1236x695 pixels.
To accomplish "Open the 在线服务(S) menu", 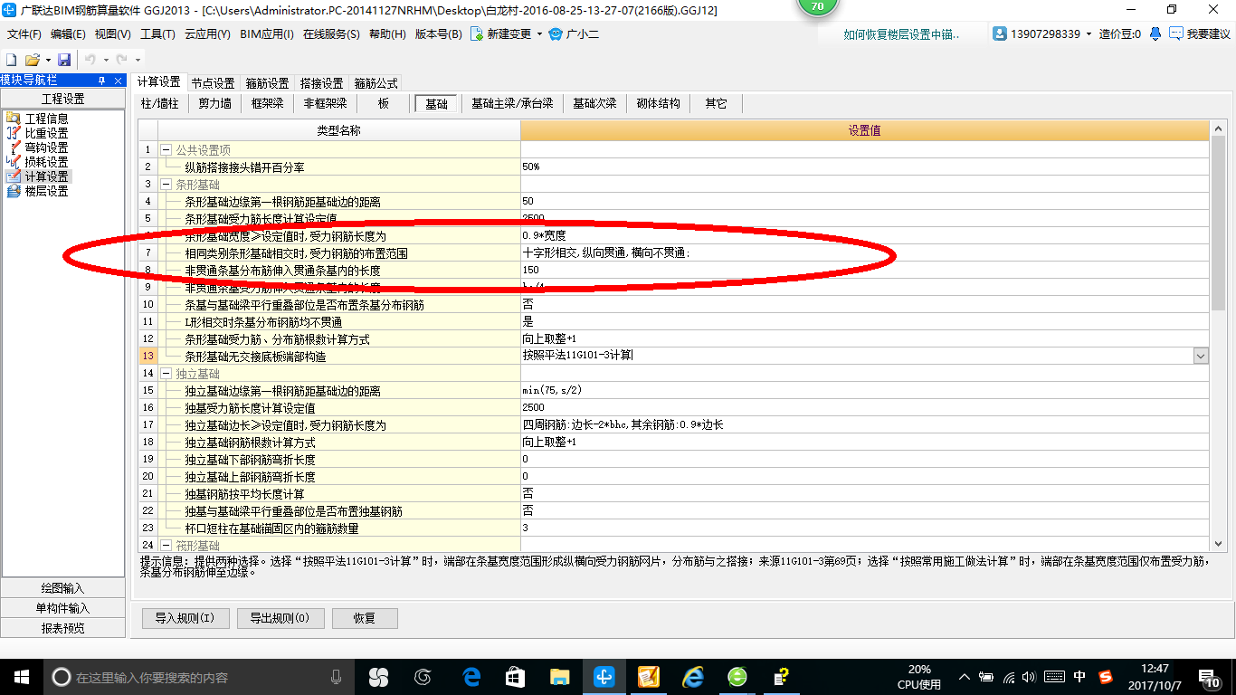I will tap(332, 34).
